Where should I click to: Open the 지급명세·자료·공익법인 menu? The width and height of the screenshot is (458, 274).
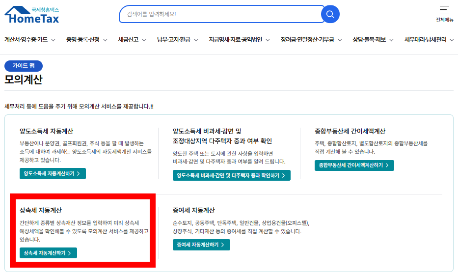[x=236, y=39]
